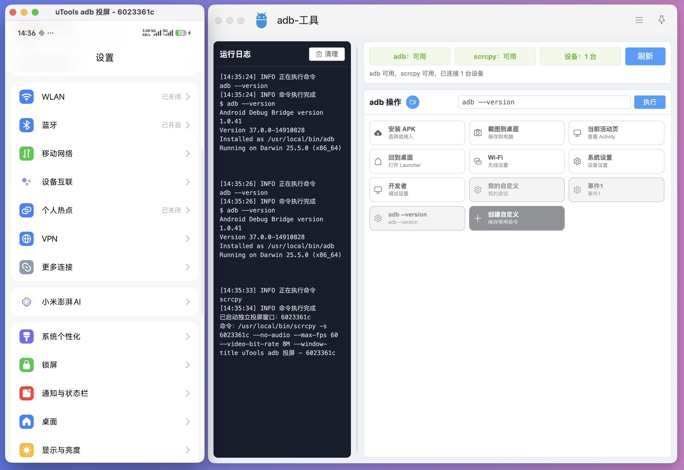Screen dimensions: 684x470
Task: Click the gear icon on 事件1
Action: 577,190
